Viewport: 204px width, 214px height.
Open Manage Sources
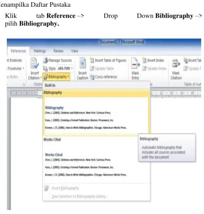pos(58,60)
